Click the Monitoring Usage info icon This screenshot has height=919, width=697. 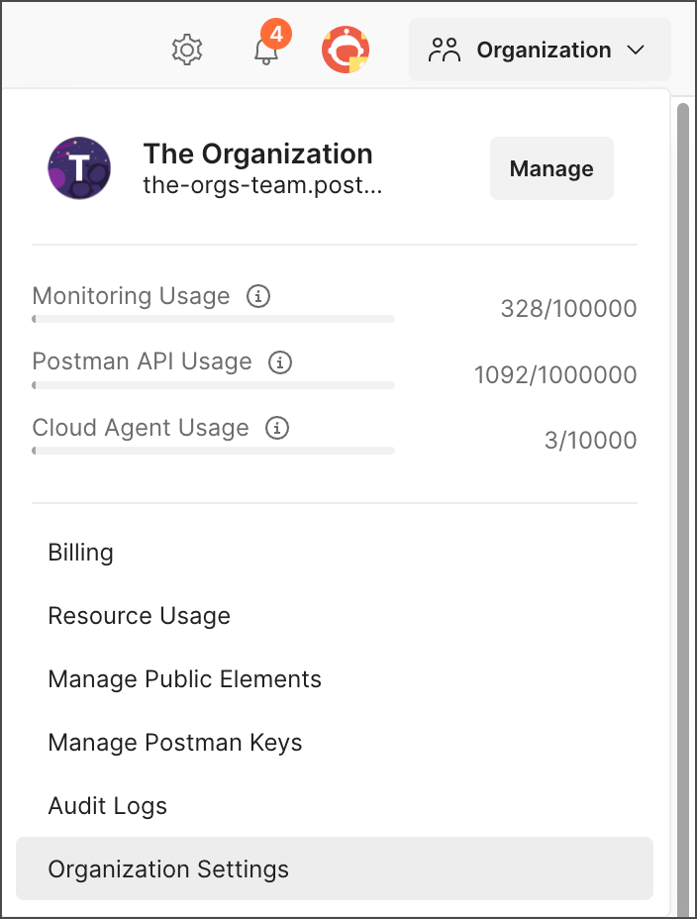tap(258, 296)
